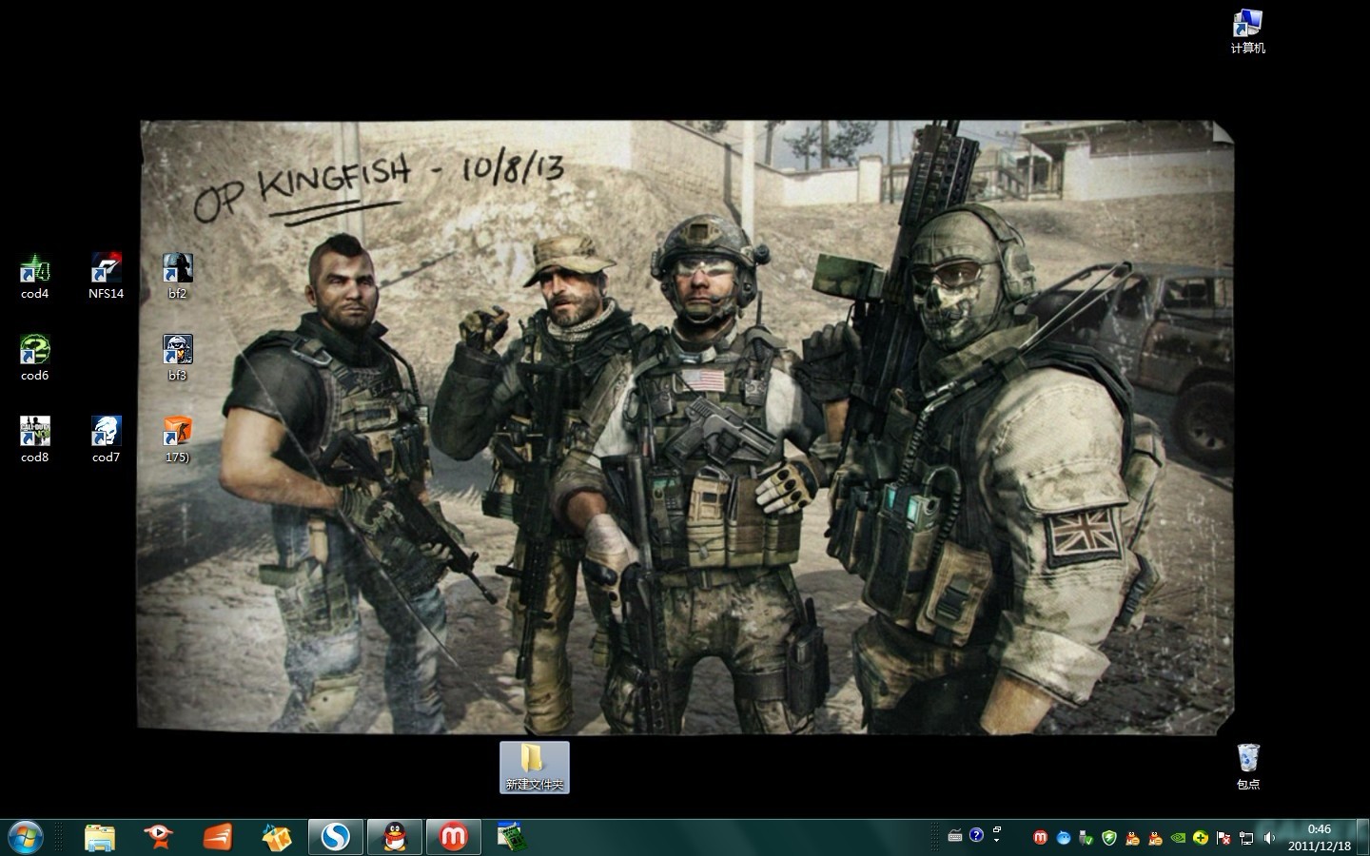Select the recycle bin desktop icon
This screenshot has height=856, width=1370.
click(x=1248, y=767)
